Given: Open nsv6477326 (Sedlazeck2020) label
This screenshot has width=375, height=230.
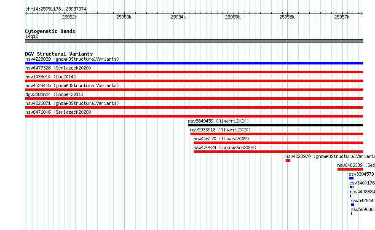Looking at the screenshot, I should coord(58,68).
